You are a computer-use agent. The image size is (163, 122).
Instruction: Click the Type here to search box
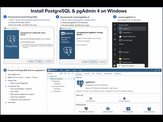[x=131, y=66]
